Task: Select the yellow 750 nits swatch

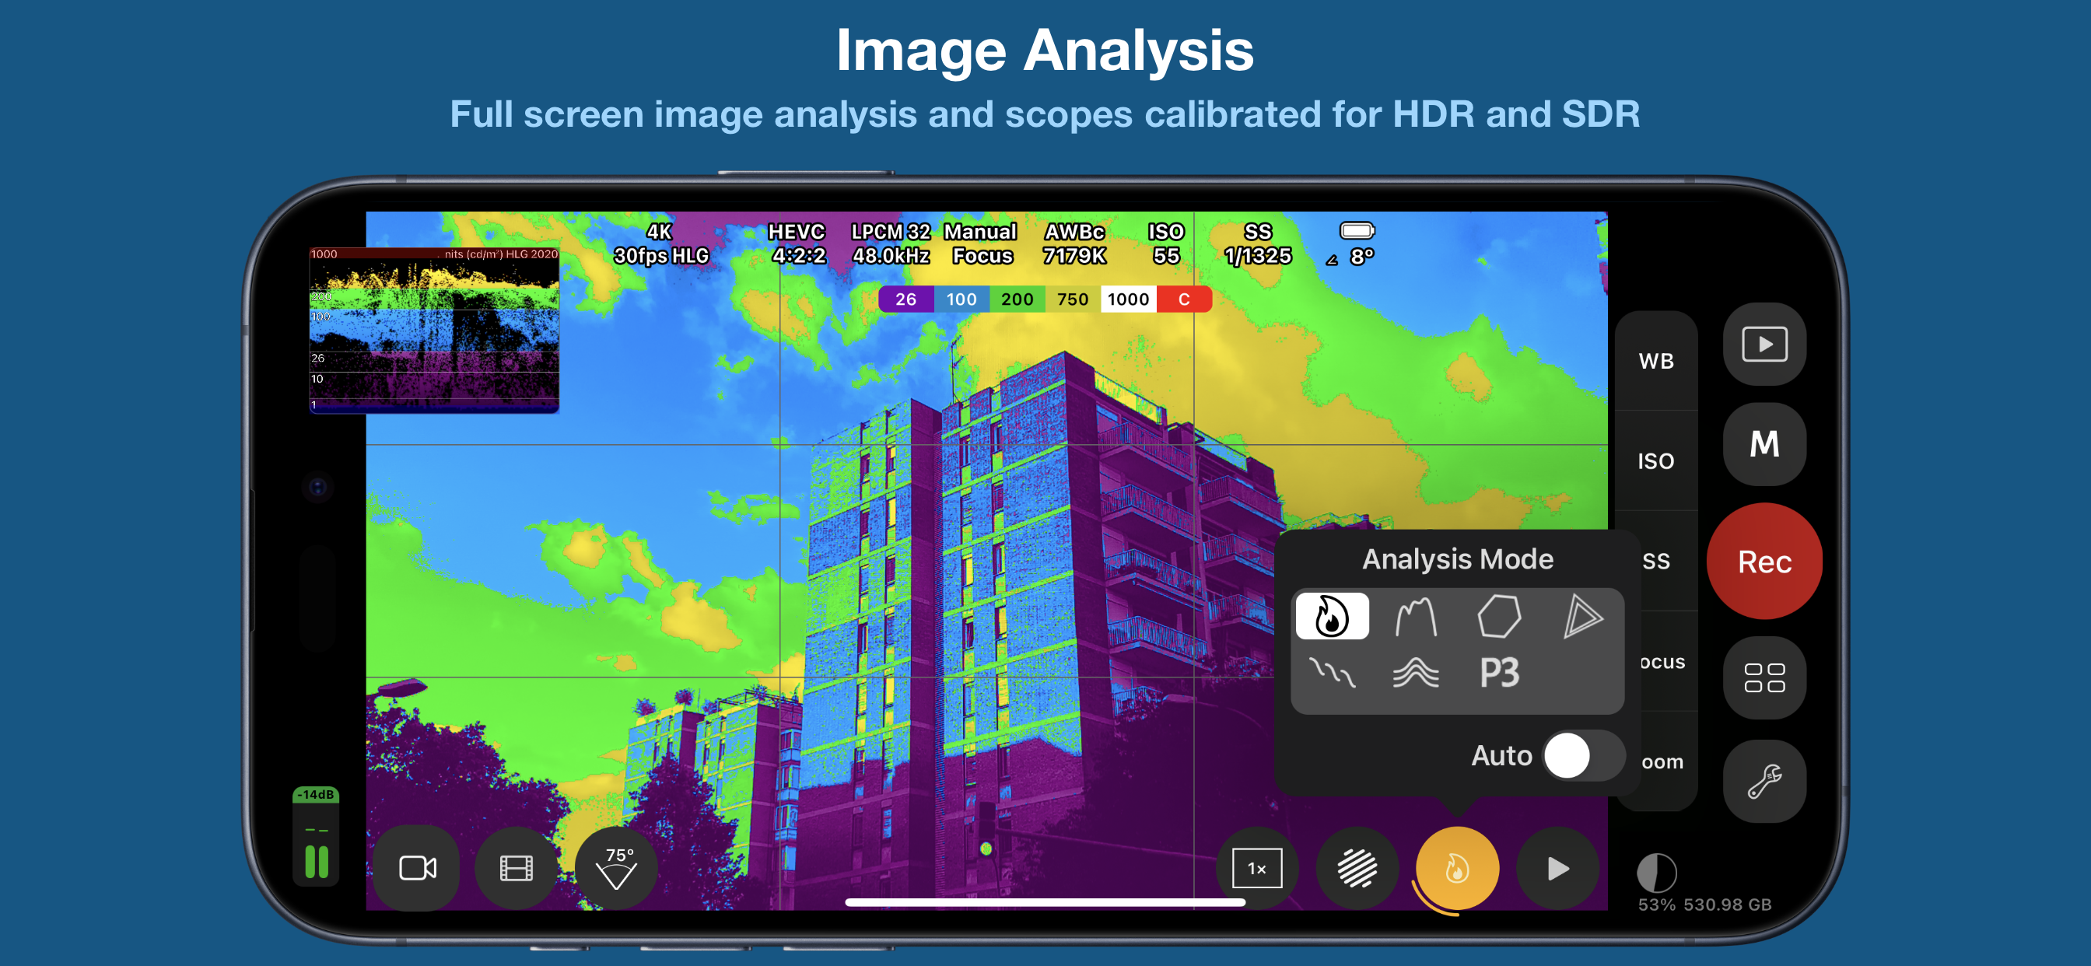Action: pos(1072,299)
